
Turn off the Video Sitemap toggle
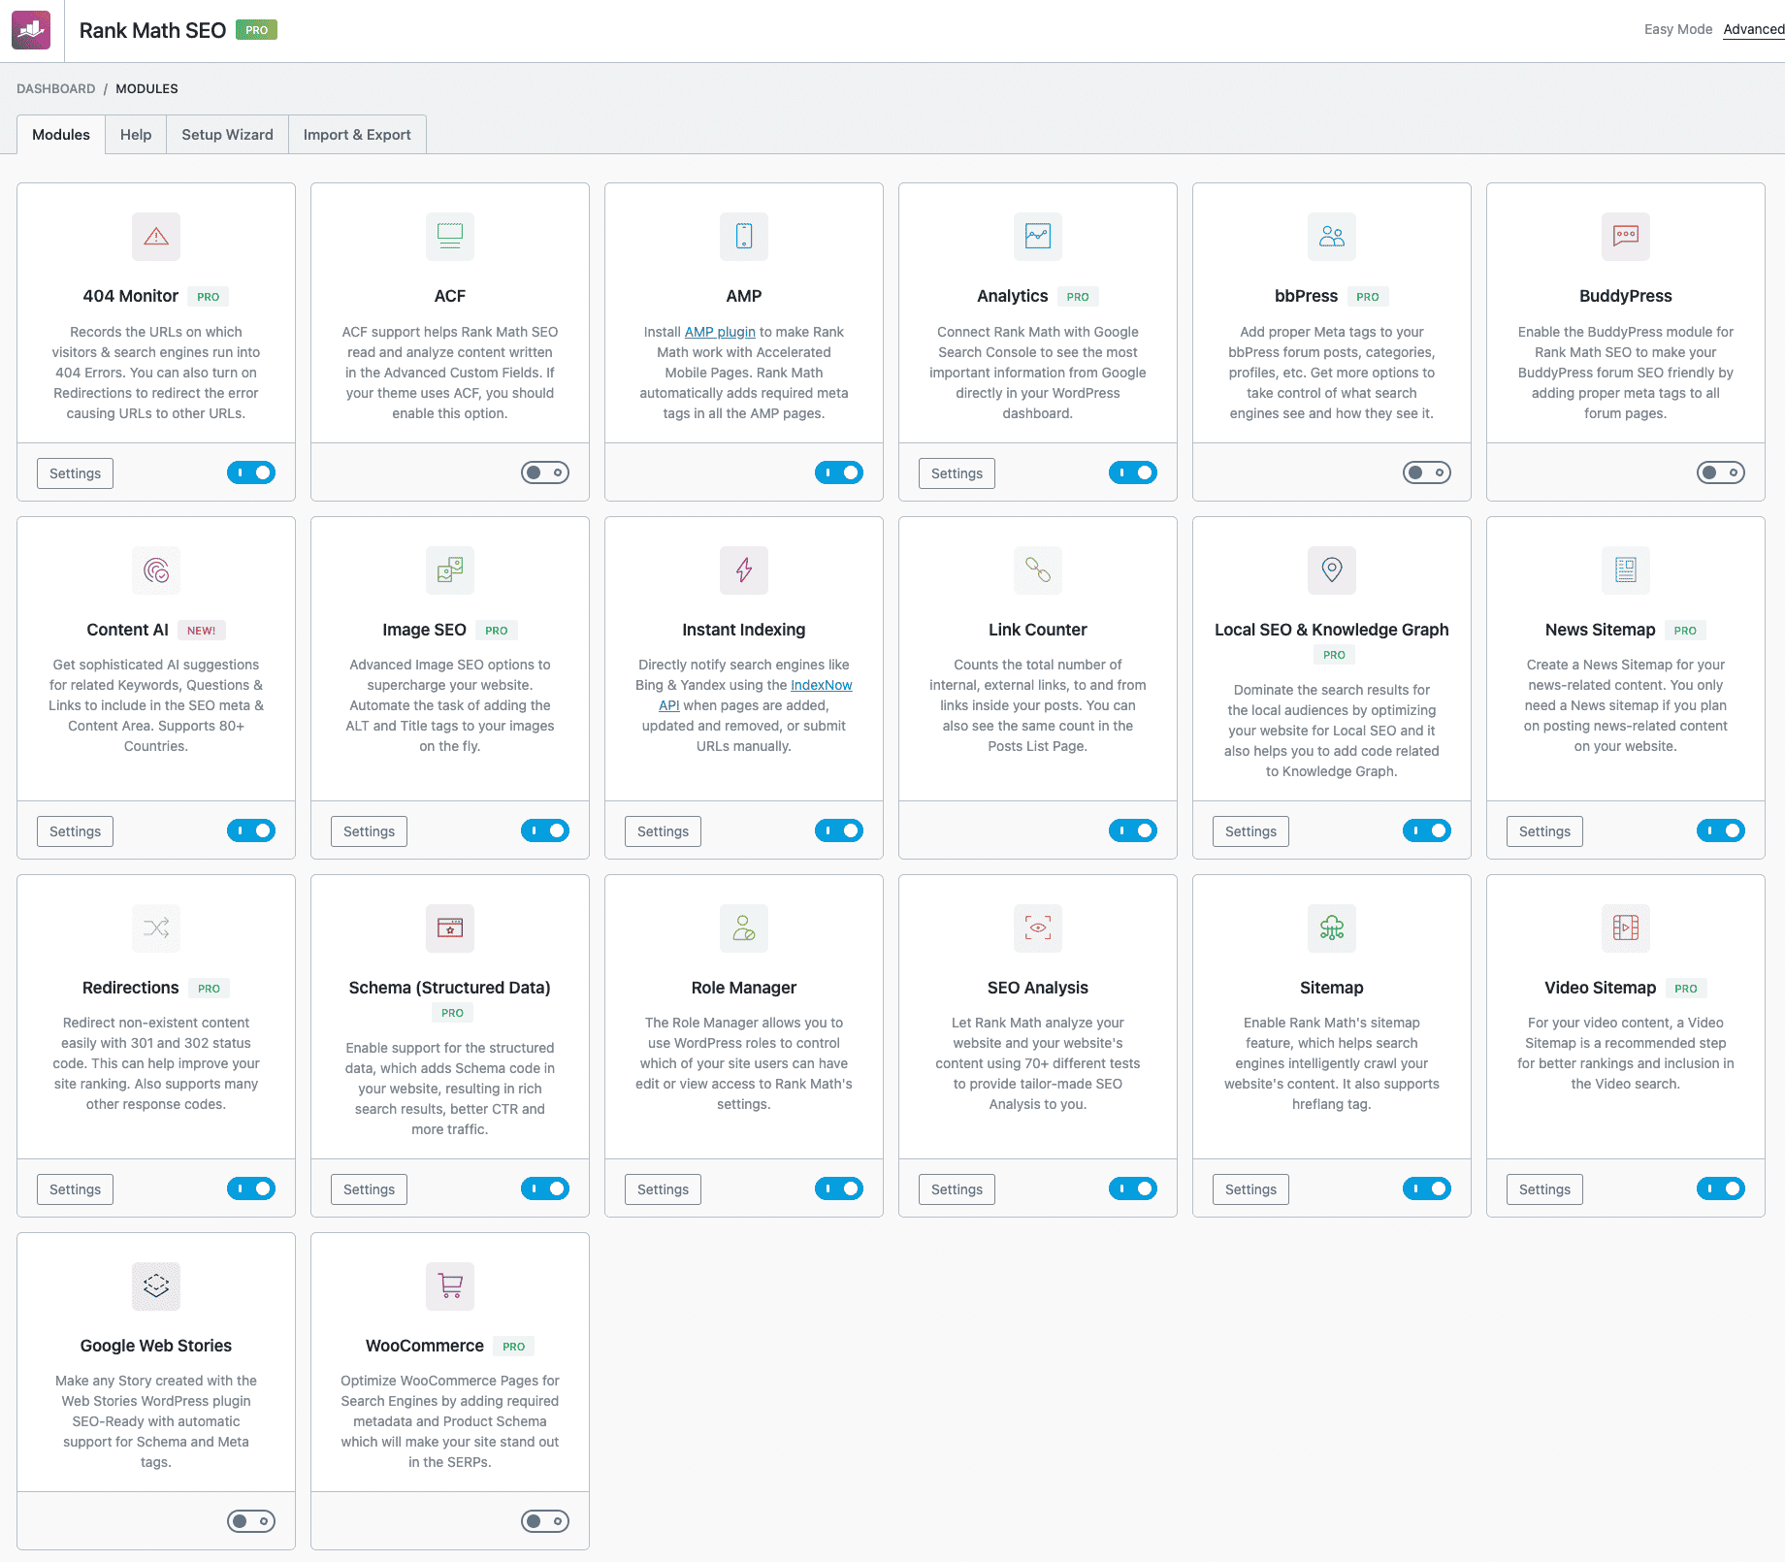pyautogui.click(x=1721, y=1188)
